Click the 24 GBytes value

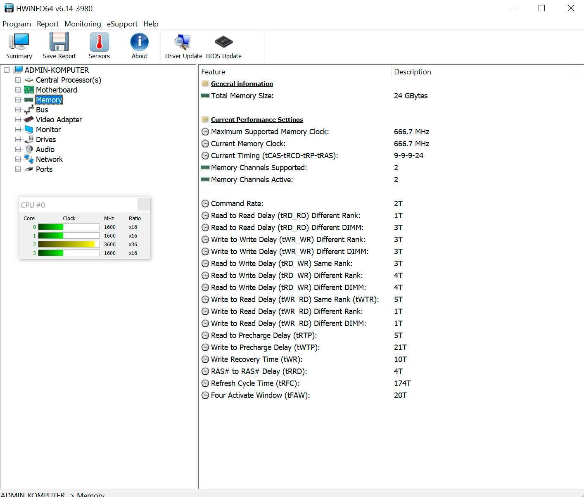point(411,96)
